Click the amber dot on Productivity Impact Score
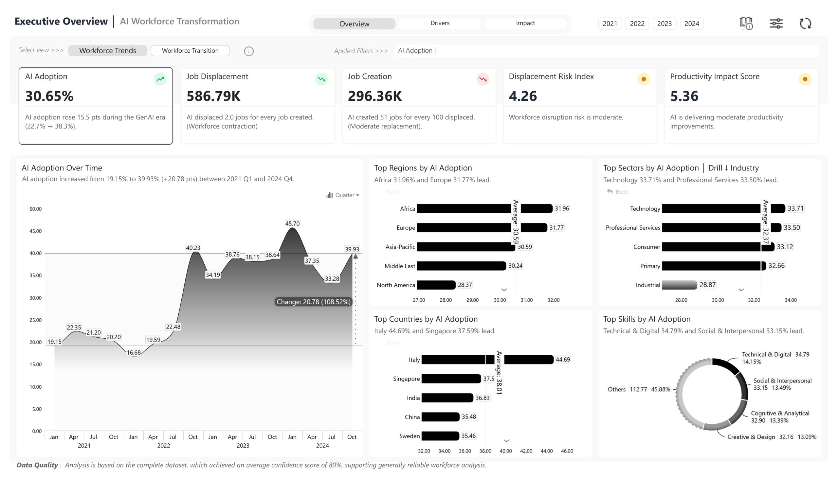838x480 pixels. 805,79
